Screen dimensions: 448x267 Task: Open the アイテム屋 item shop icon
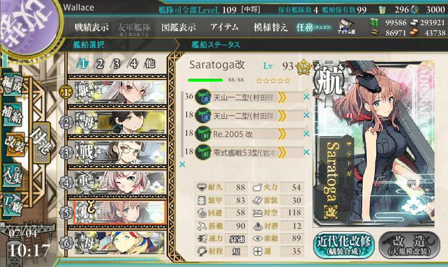coord(346,27)
